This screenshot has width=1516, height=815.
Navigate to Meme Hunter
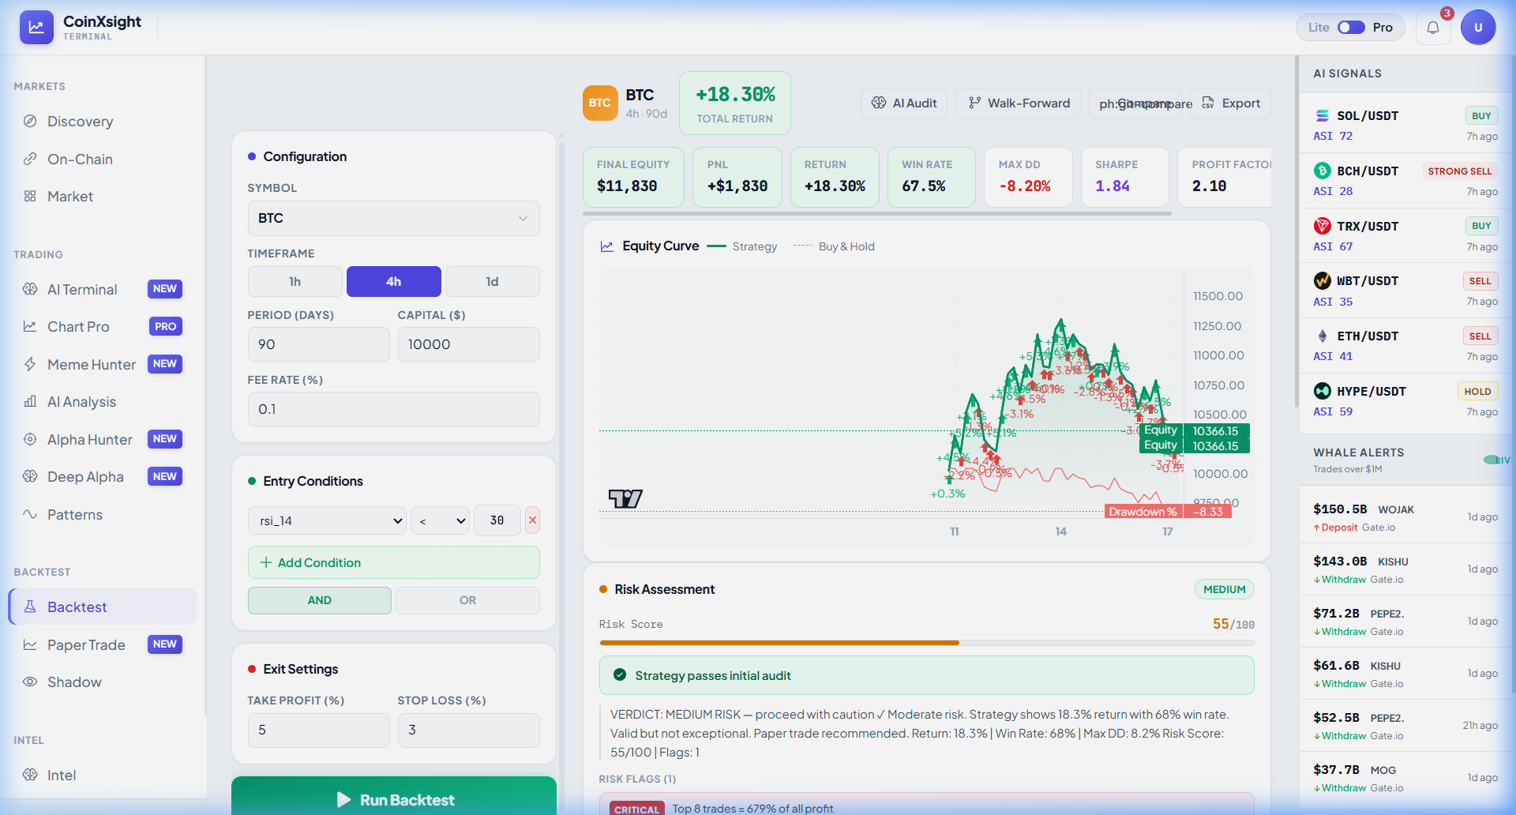[x=103, y=365]
